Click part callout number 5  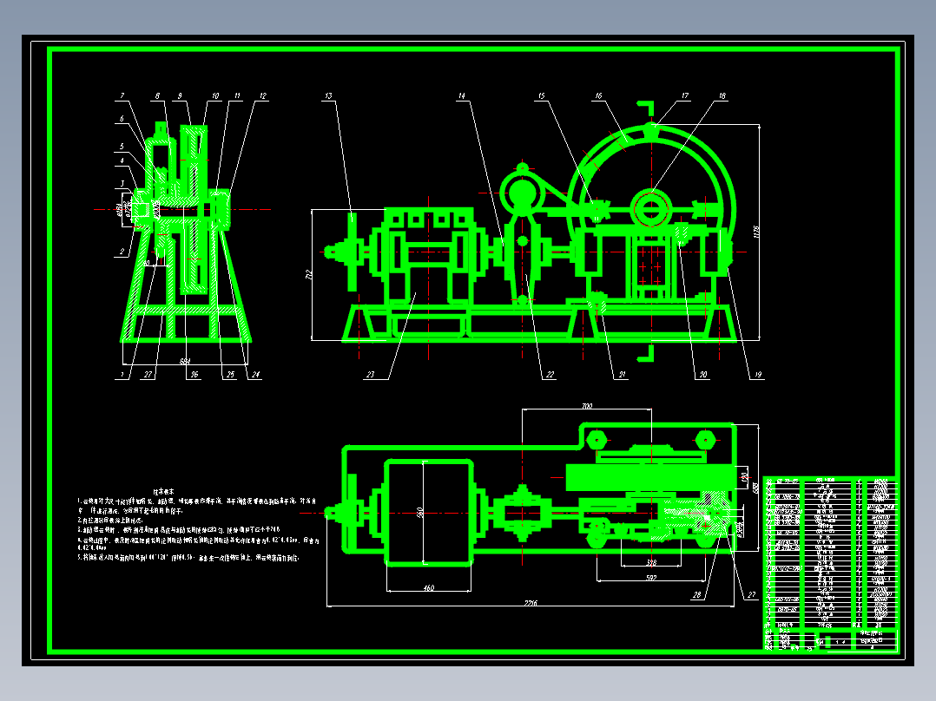[x=122, y=146]
